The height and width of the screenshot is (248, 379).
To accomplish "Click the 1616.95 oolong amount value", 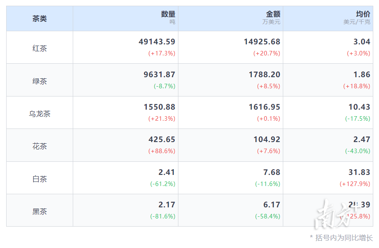I will point(264,107).
